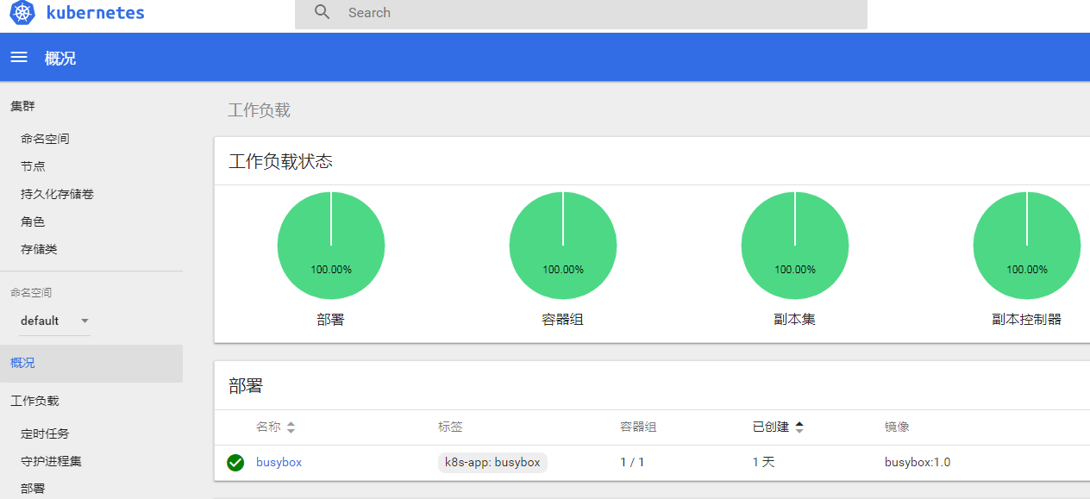This screenshot has height=499, width=1090.
Task: Open 命名空间 under 集群
Action: [x=45, y=139]
